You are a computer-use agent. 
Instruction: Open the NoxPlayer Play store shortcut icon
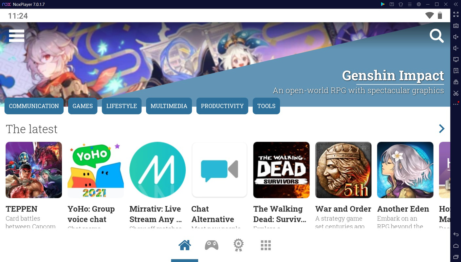pos(382,4)
